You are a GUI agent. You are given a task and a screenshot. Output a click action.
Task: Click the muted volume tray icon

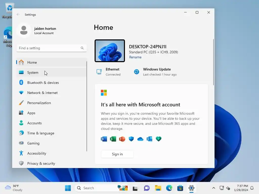point(228,188)
